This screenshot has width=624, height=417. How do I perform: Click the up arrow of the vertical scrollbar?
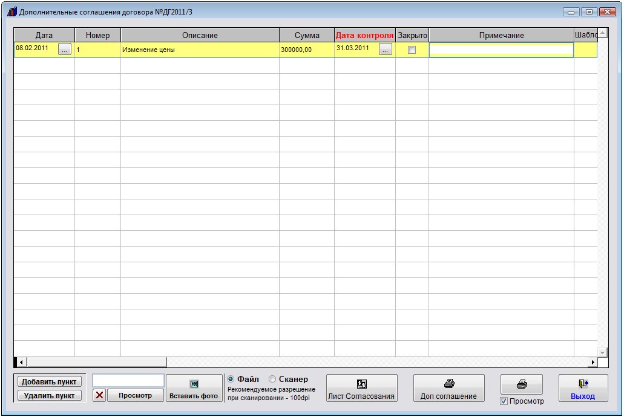pos(602,33)
